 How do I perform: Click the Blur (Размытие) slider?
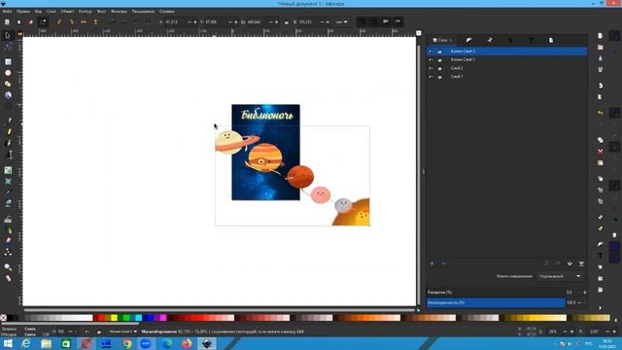pyautogui.click(x=496, y=293)
